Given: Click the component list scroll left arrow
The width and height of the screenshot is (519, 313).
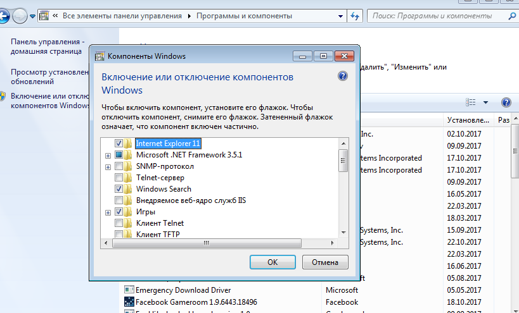Looking at the screenshot, I should tap(106, 243).
